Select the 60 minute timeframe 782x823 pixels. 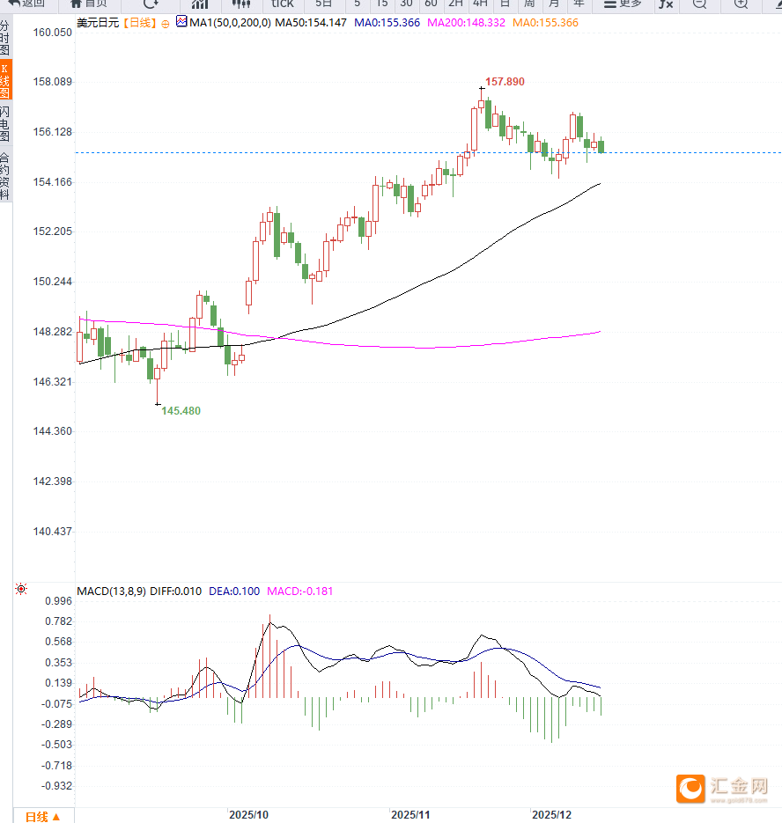coord(431,4)
